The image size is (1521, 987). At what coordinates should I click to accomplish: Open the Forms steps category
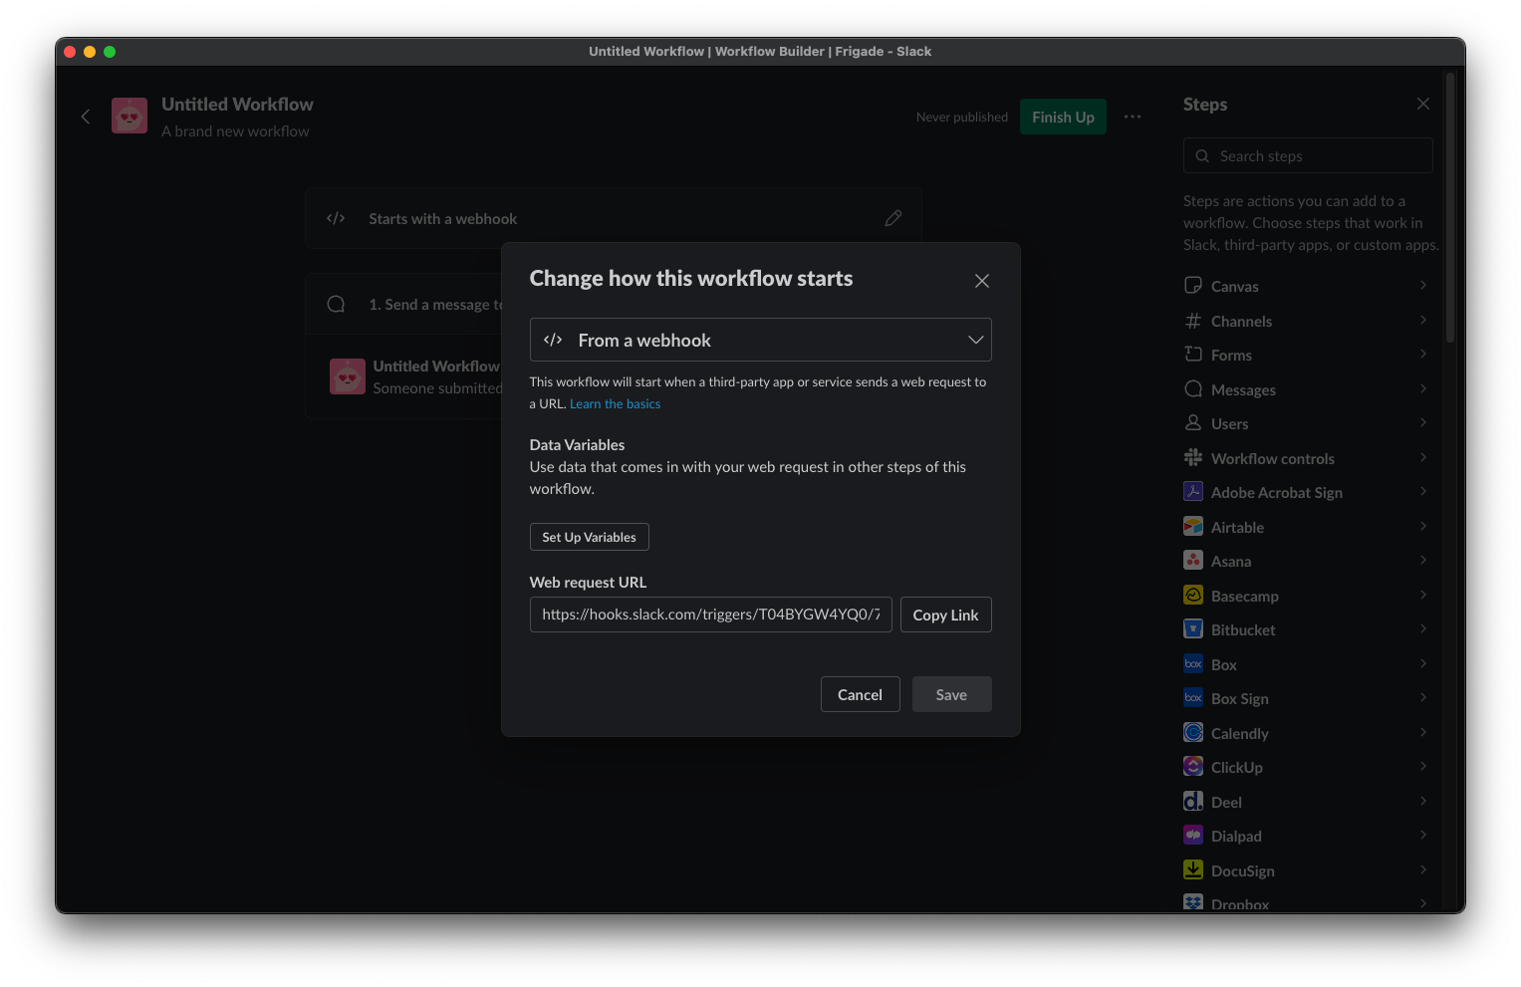click(x=1307, y=355)
